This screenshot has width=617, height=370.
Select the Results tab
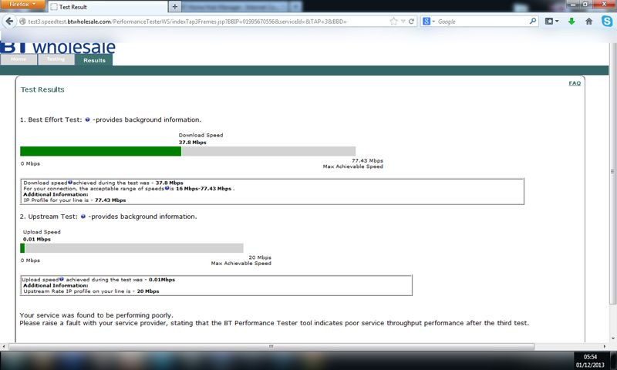tap(94, 60)
